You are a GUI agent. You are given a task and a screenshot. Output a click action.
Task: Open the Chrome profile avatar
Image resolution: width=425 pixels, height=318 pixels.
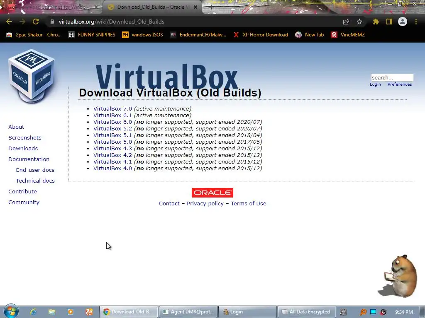403,22
